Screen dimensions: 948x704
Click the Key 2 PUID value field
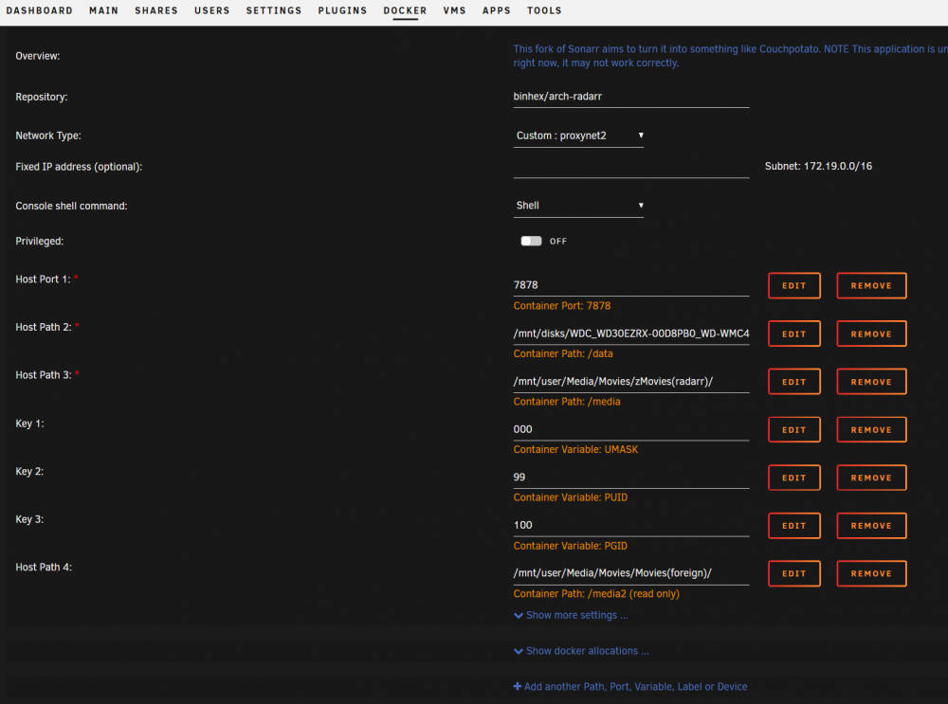pos(631,477)
